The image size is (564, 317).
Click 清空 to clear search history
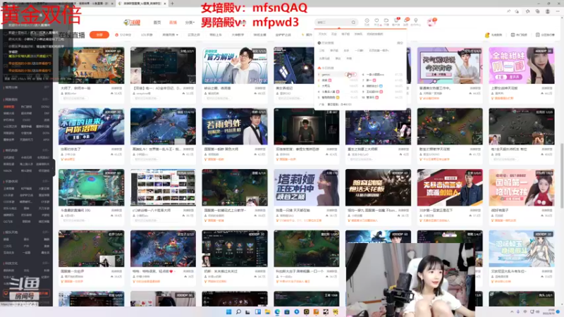(400, 43)
